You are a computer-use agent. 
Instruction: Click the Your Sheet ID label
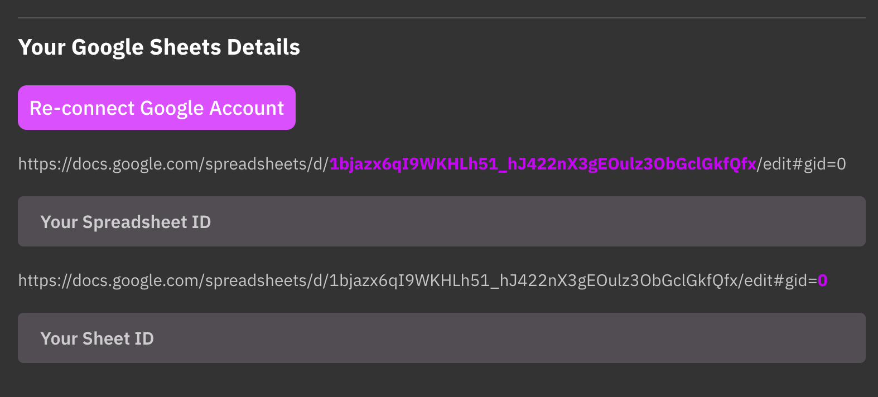click(97, 338)
